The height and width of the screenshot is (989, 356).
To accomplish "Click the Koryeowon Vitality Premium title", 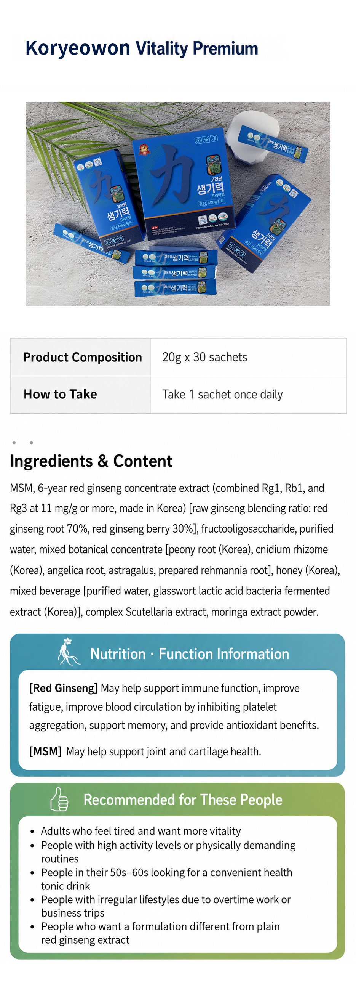I will pyautogui.click(x=142, y=48).
